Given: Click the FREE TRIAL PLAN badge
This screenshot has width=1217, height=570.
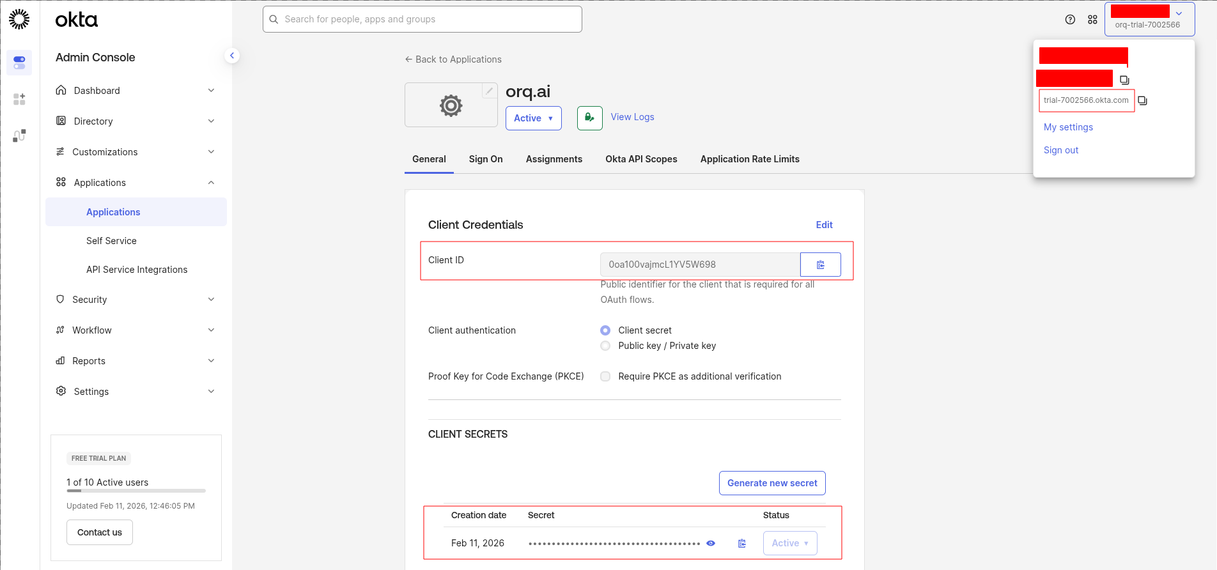Looking at the screenshot, I should pyautogui.click(x=99, y=458).
